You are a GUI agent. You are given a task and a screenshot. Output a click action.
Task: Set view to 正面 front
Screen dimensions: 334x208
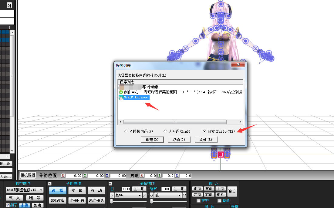[x=197, y=189]
